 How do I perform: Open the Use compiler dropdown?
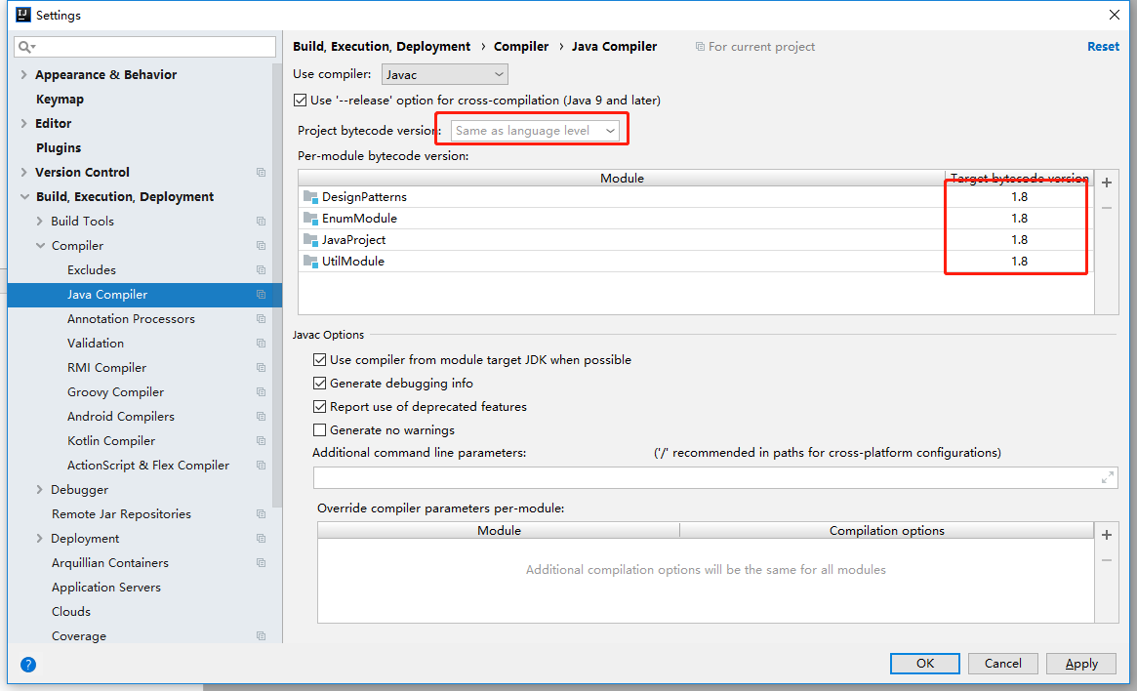click(445, 74)
